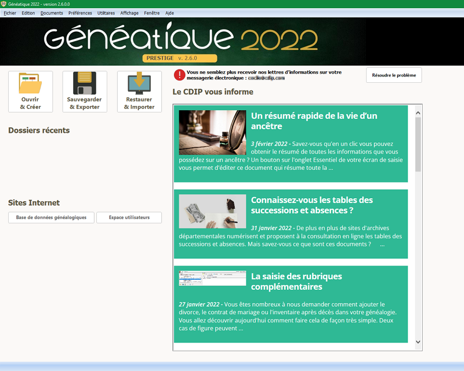This screenshot has width=464, height=371.
Task: Open the Documents menu
Action: click(52, 13)
